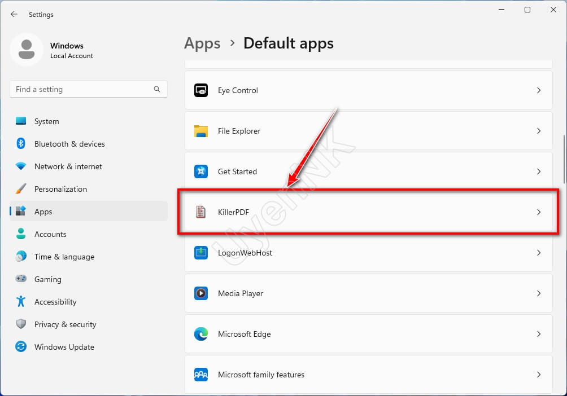Click the Find a setting box
This screenshot has height=396, width=567.
pos(89,89)
